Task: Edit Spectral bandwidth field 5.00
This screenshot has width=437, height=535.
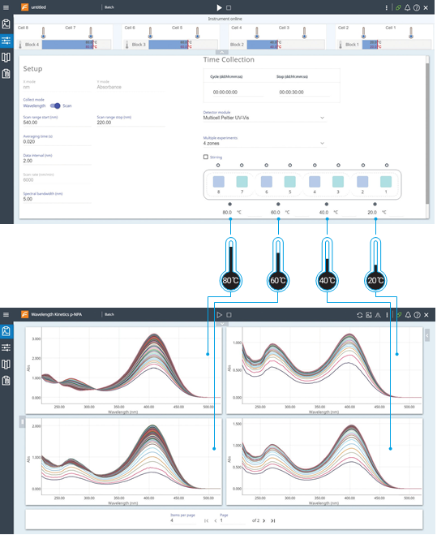Action: tap(57, 199)
